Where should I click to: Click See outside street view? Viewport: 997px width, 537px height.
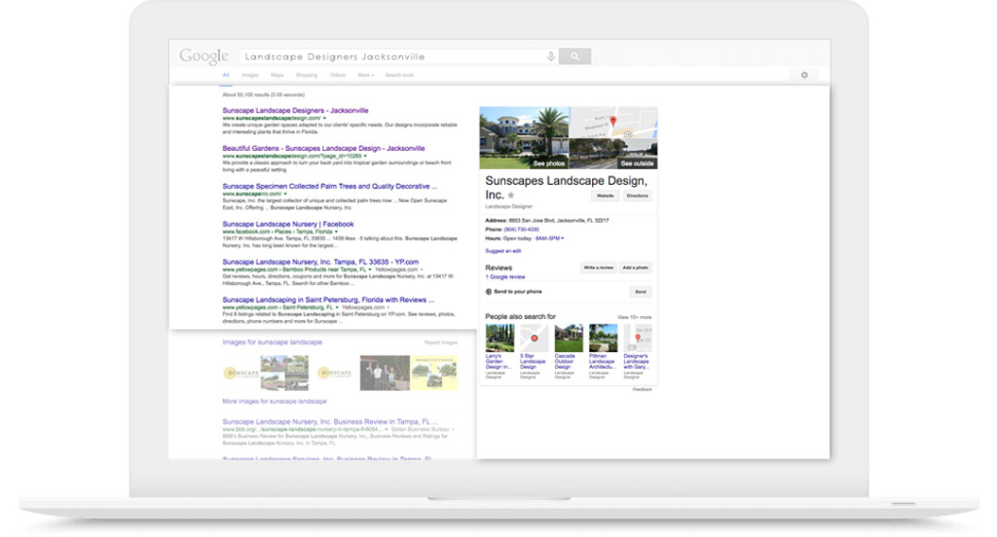[637, 163]
